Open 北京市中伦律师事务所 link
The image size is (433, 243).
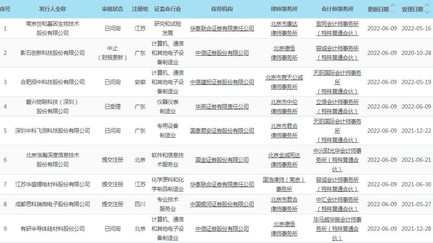pyautogui.click(x=284, y=106)
